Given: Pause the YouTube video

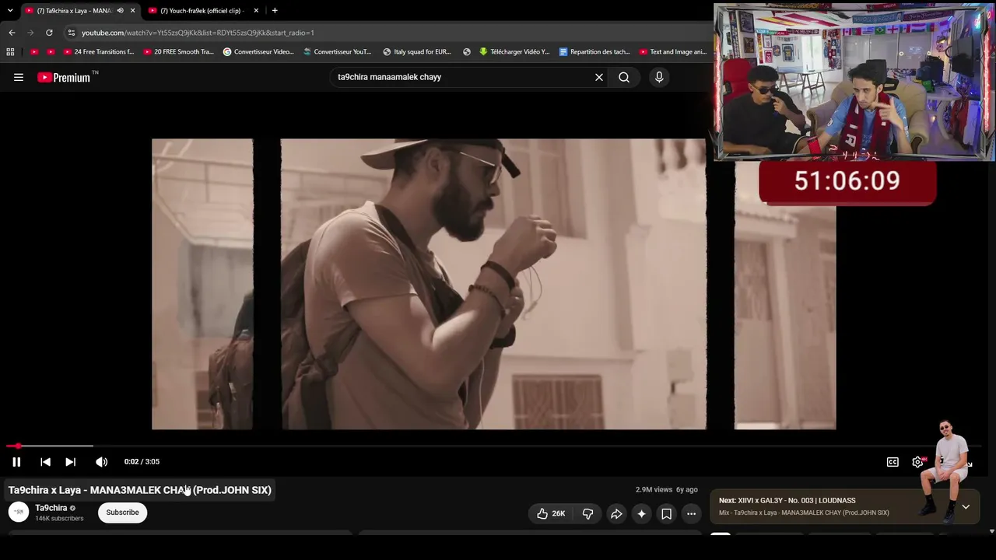Looking at the screenshot, I should point(16,462).
